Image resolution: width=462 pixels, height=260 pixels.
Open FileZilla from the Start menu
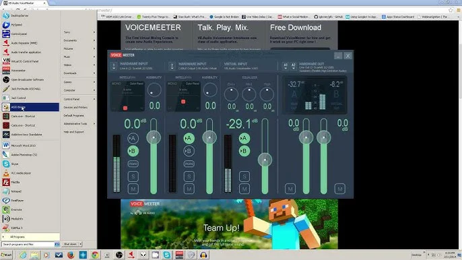[x=30, y=182]
